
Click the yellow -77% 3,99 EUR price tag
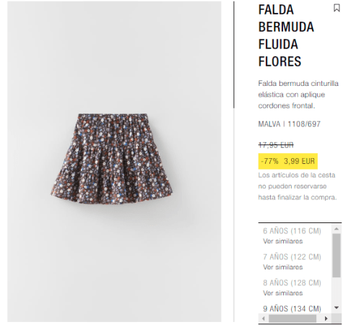click(x=288, y=161)
